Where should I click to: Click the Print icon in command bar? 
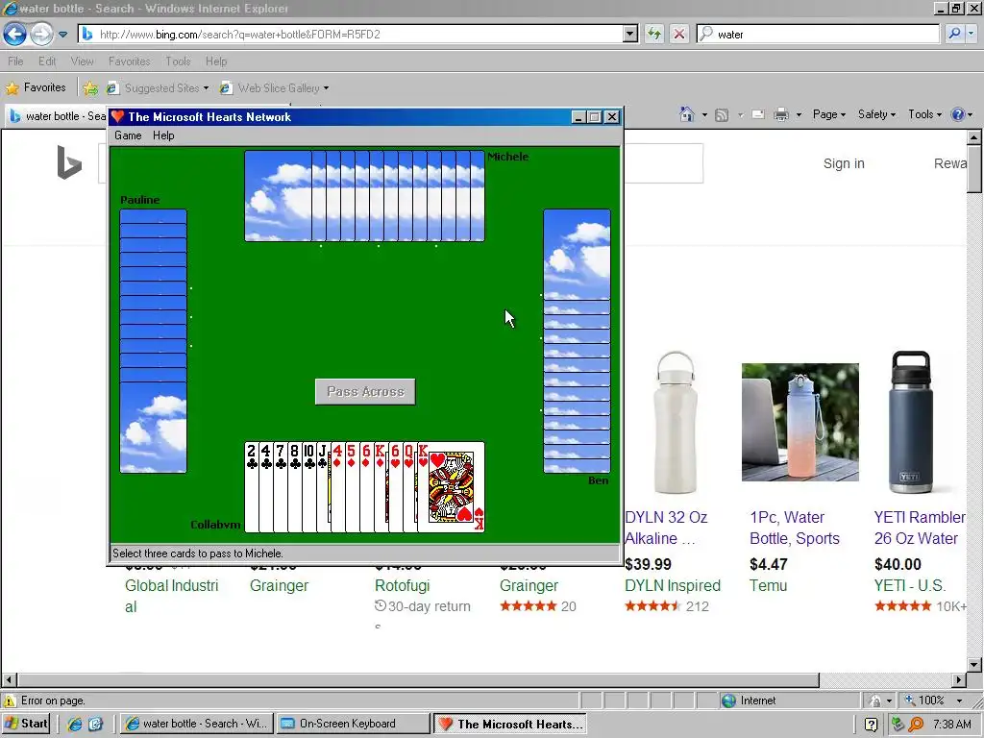tap(781, 115)
